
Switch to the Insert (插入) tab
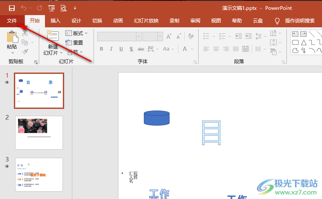tap(56, 21)
